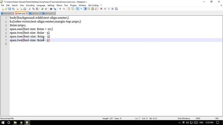This screenshot has height=125, width=223.
Task: Close the active main.scss tab
Action: [x=27, y=14]
